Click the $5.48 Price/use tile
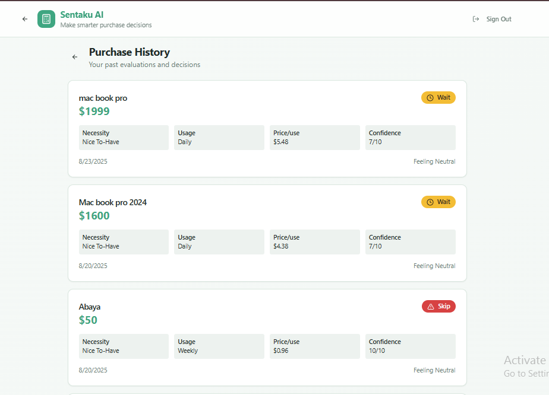549x395 pixels. (315, 138)
